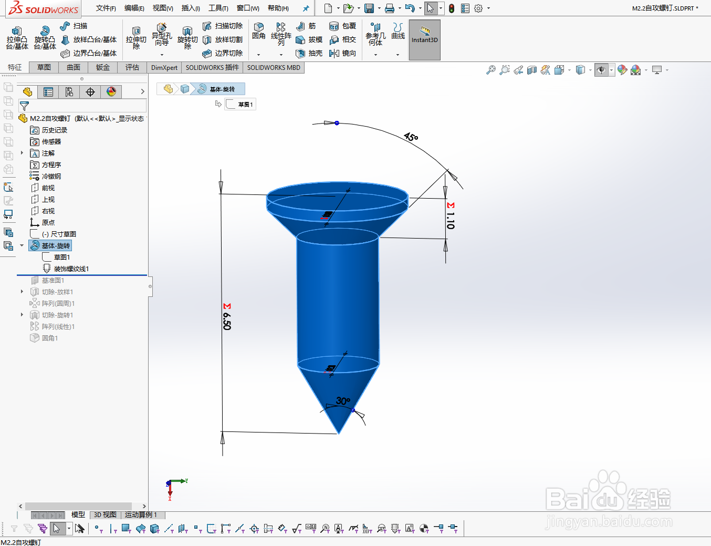Click the Save icon in the top toolbar
Viewport: 711px width, 546px height.
(x=369, y=8)
